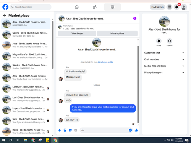Click the $1,050 Marketplace listing text

click(x=79, y=29)
